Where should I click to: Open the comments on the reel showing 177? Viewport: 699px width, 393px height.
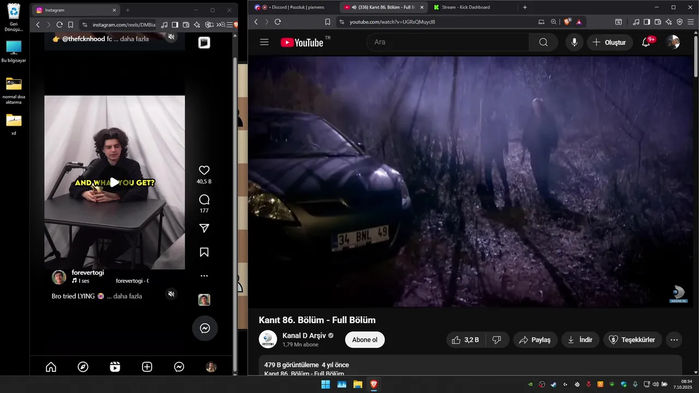pyautogui.click(x=204, y=200)
